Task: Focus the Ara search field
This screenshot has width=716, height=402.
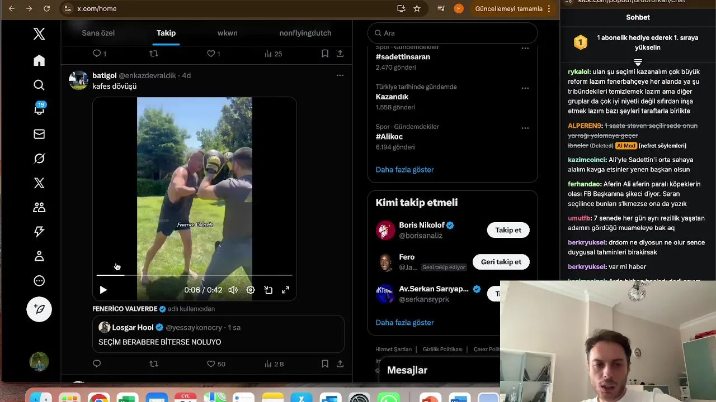Action: point(453,33)
